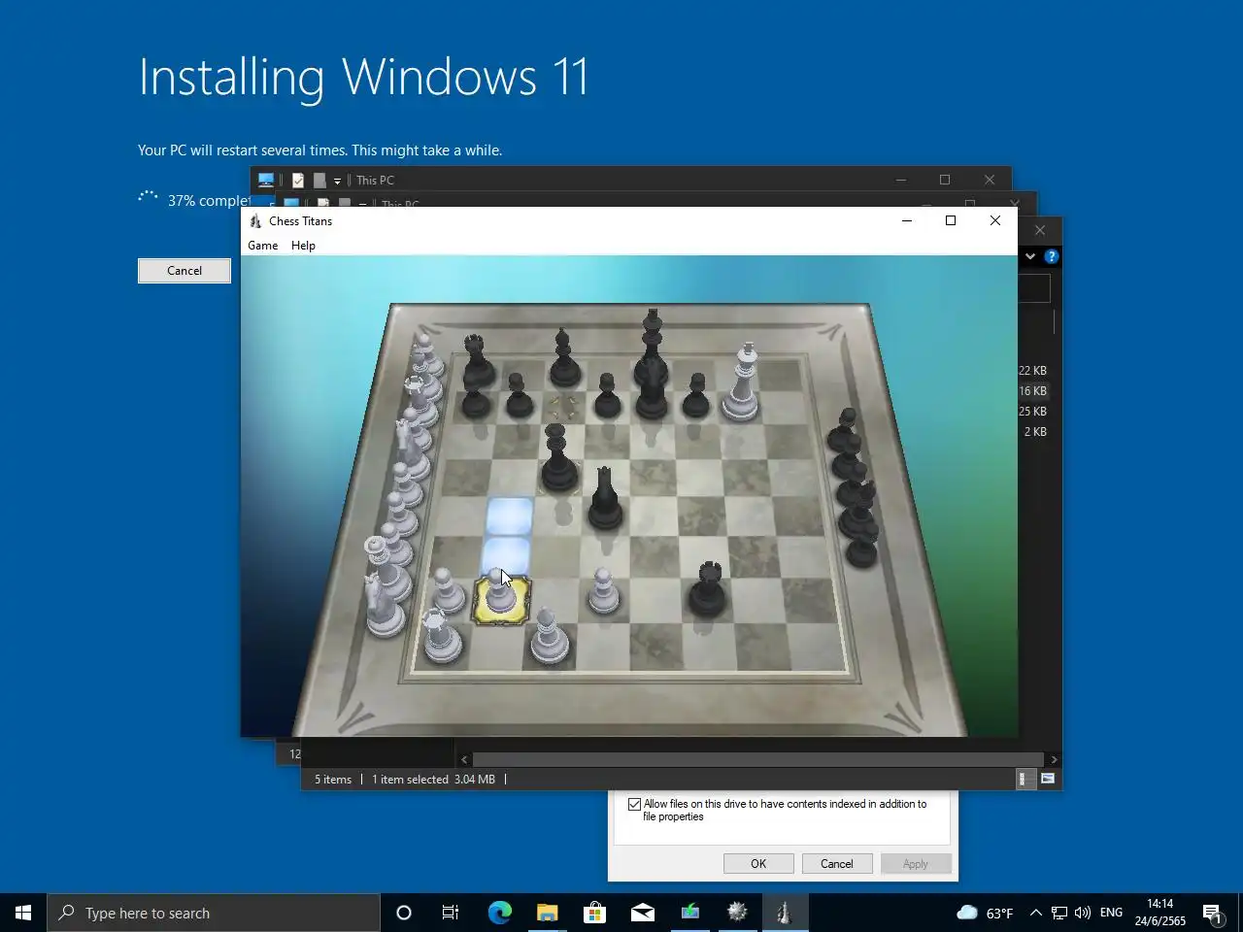The width and height of the screenshot is (1243, 932).
Task: Click the Apply button in properties dialog
Action: click(916, 864)
